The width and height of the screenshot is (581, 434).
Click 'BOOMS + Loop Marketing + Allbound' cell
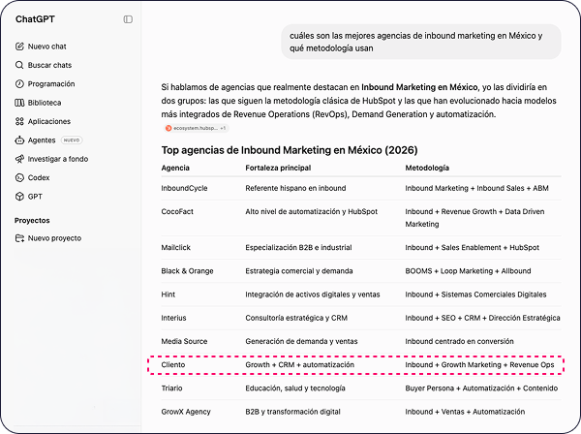point(468,271)
